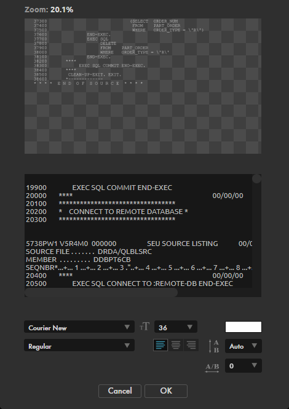Image resolution: width=289 pixels, height=409 pixels.
Task: Open the Courier New font dropdown
Action: [79, 327]
